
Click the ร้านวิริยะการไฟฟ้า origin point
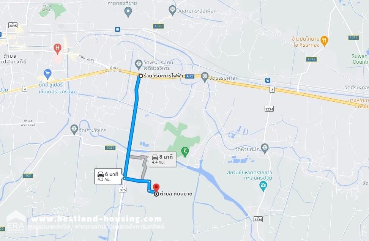pyautogui.click(x=141, y=76)
